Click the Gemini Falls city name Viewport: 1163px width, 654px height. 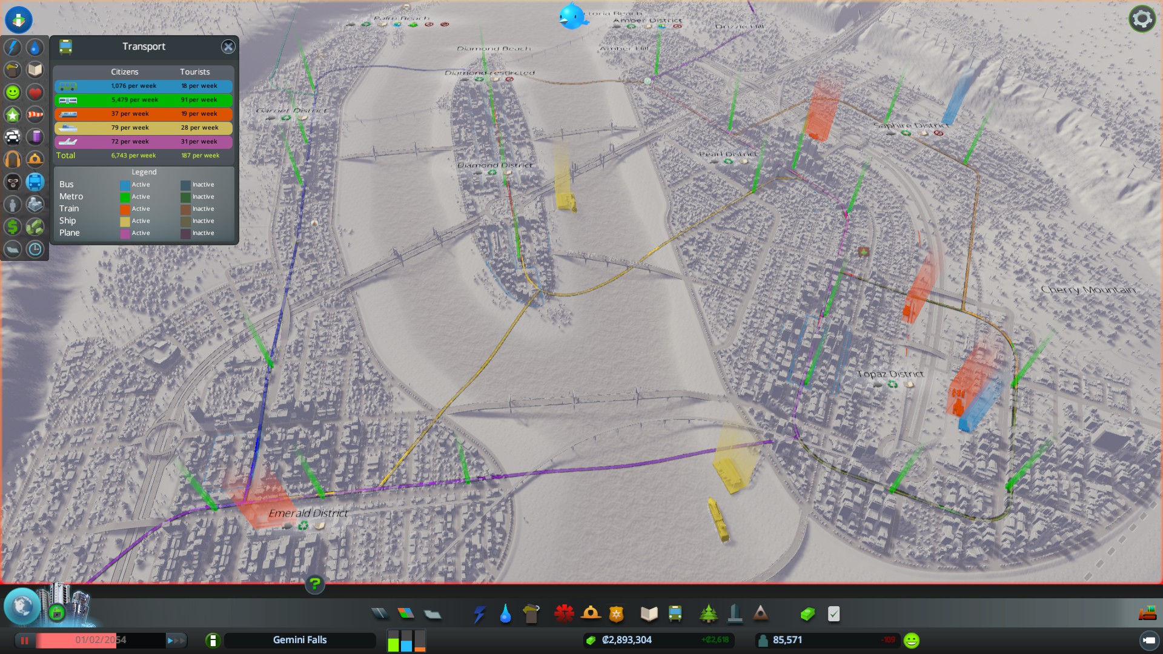(300, 640)
